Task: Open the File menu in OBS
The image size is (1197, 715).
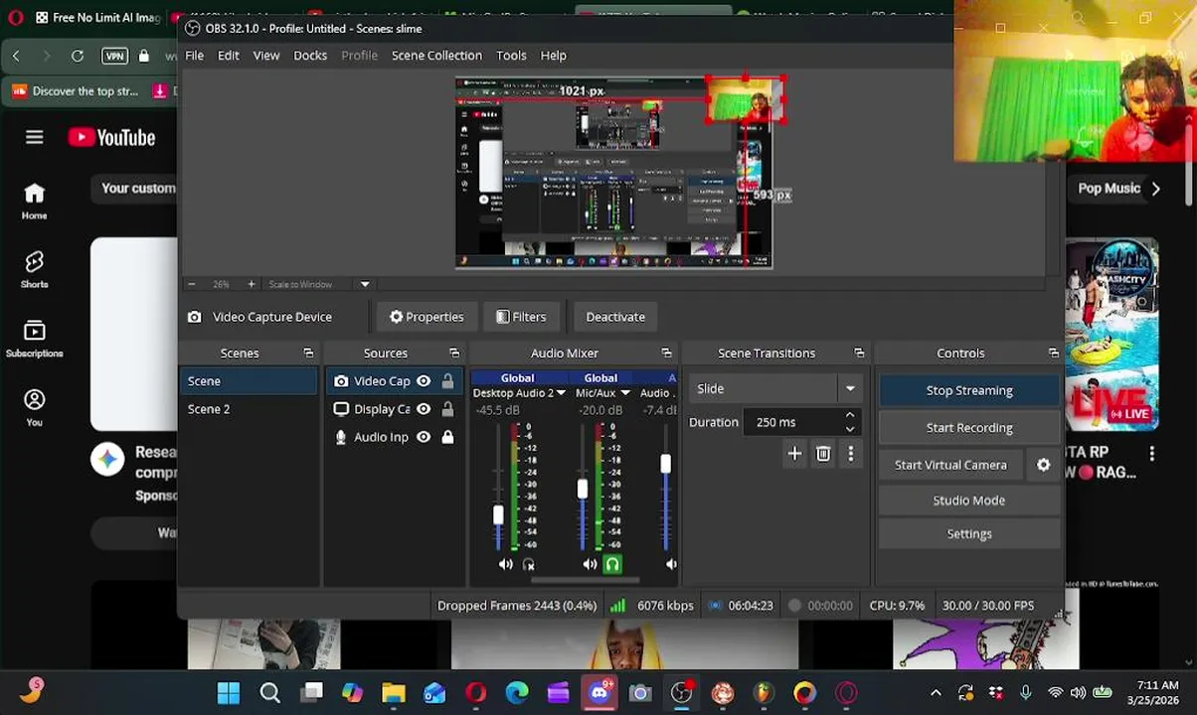Action: click(195, 56)
